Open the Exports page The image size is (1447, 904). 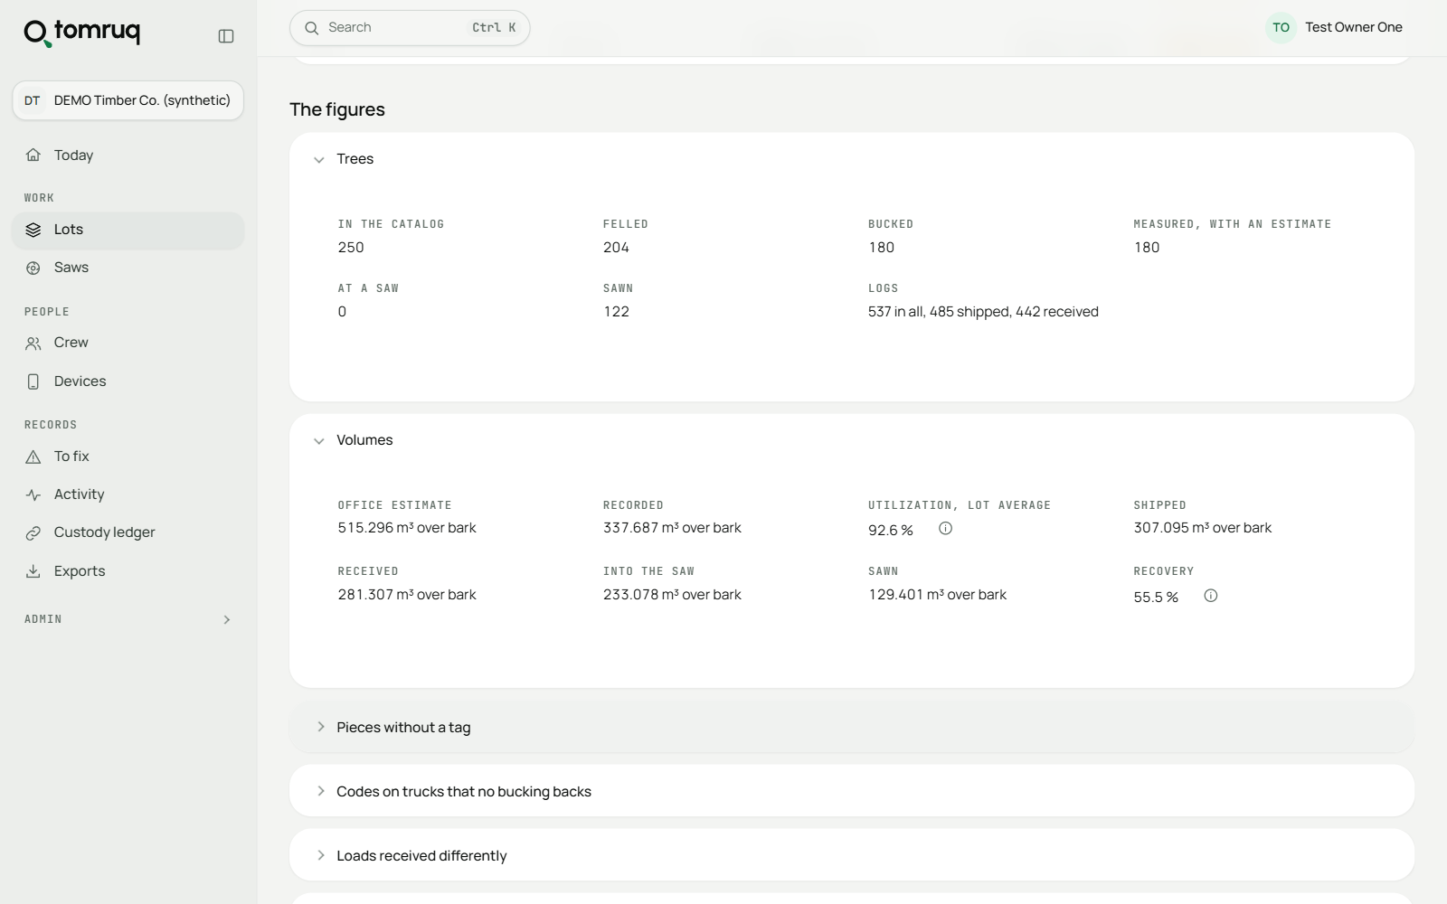point(128,571)
